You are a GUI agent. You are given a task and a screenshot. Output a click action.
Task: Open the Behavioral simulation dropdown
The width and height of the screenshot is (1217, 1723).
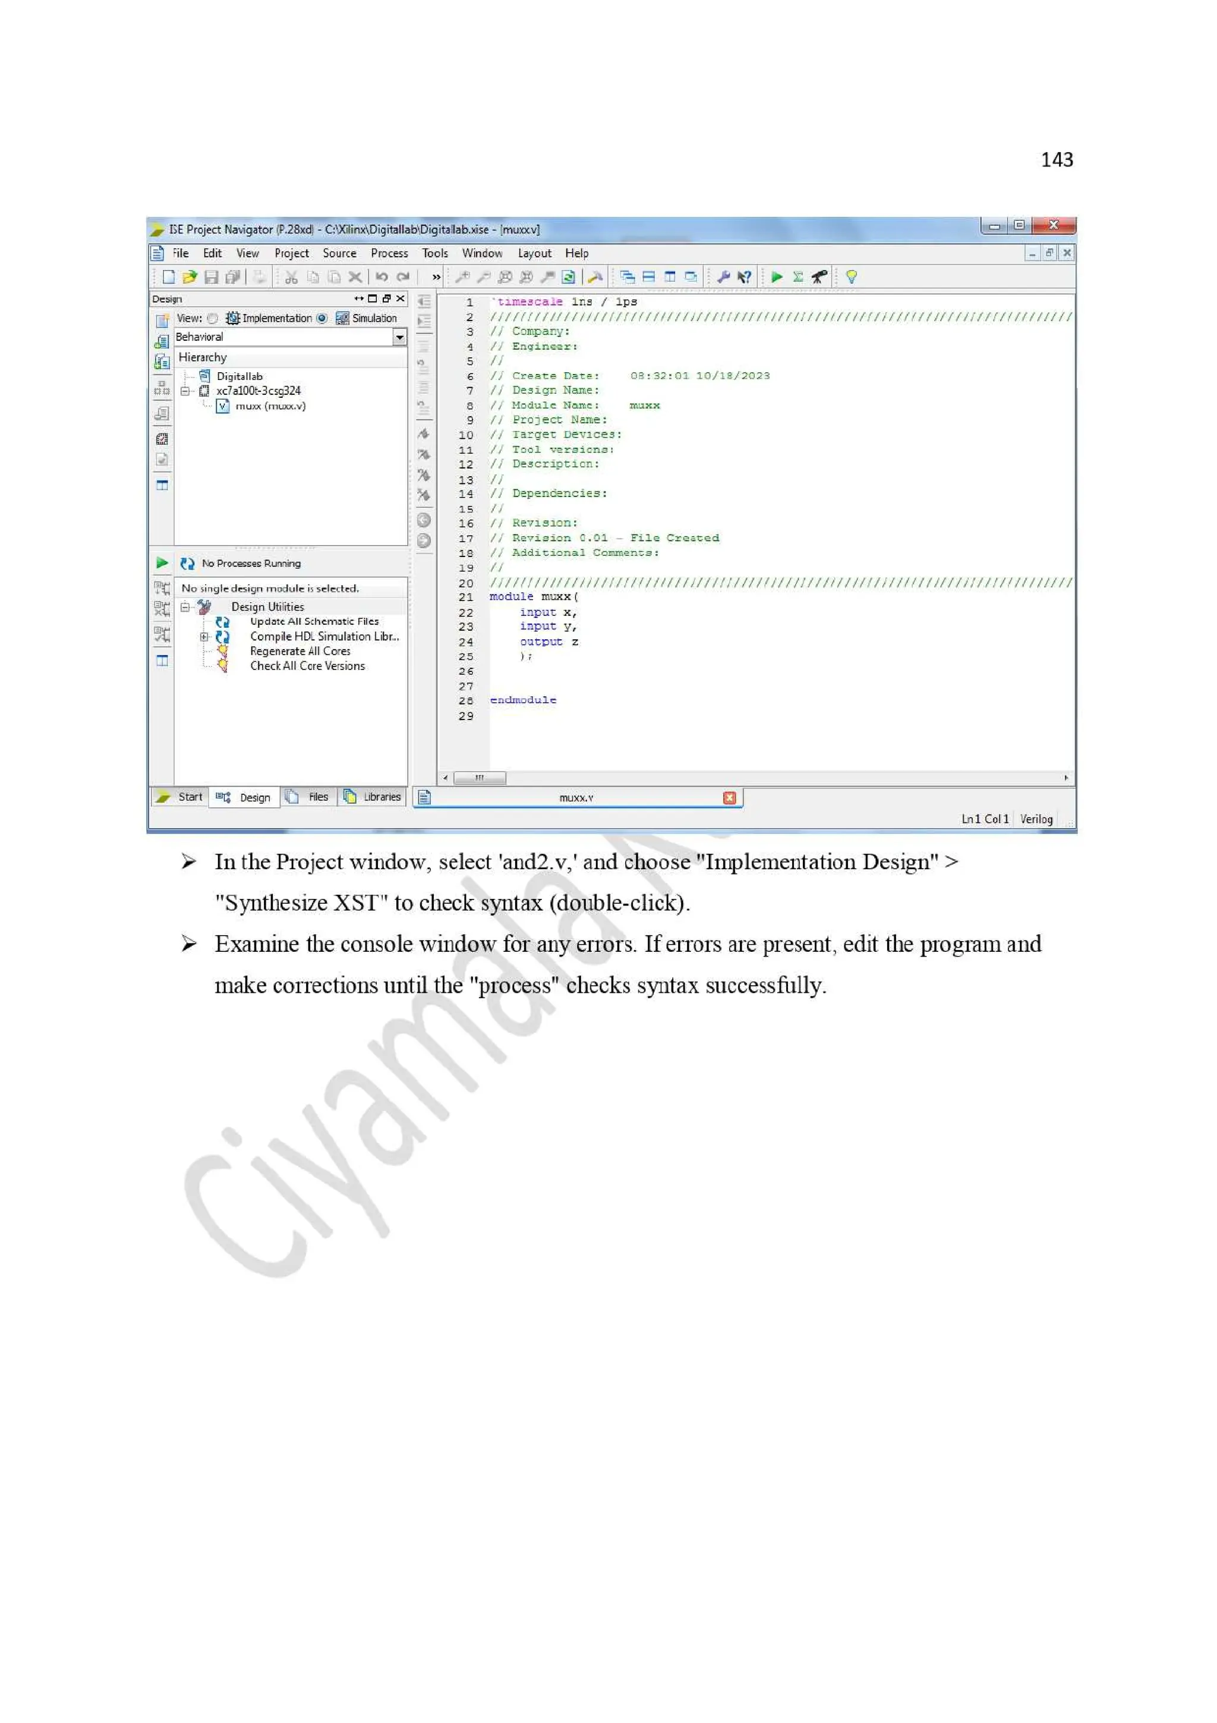(400, 337)
